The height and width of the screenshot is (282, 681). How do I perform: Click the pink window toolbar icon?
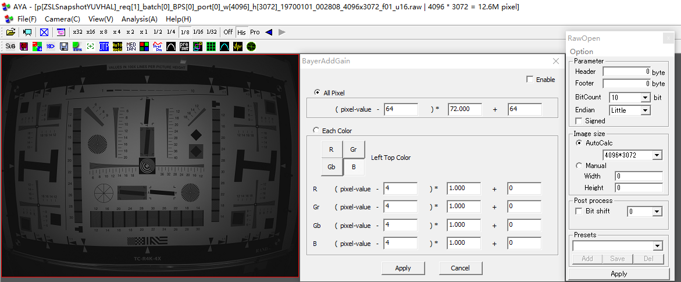coord(61,32)
